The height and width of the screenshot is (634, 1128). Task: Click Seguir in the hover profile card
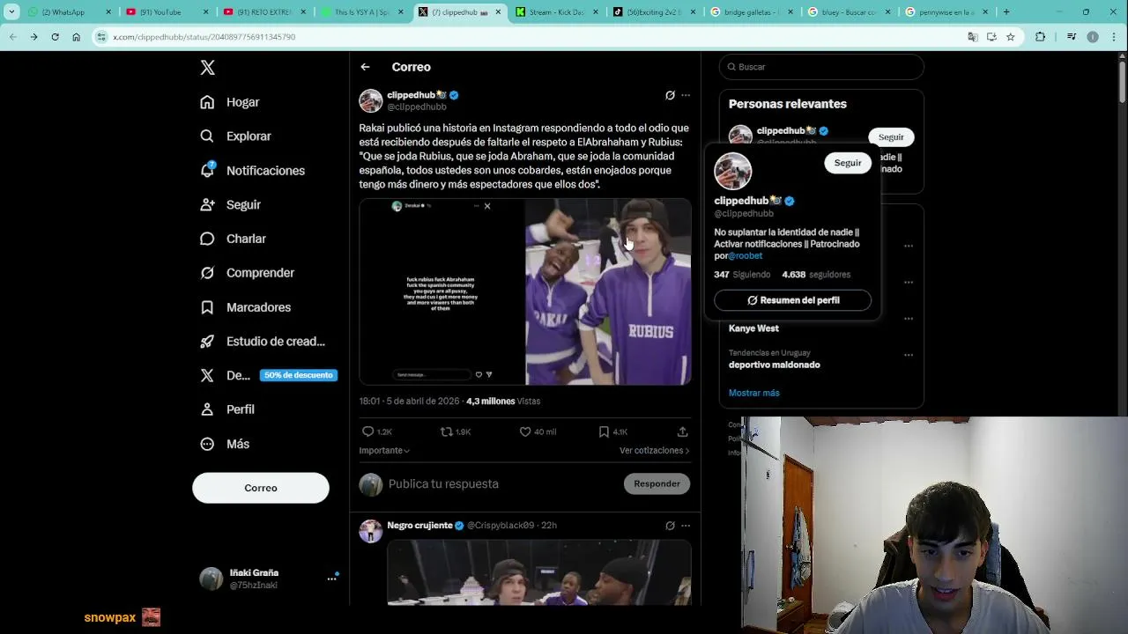pos(848,163)
